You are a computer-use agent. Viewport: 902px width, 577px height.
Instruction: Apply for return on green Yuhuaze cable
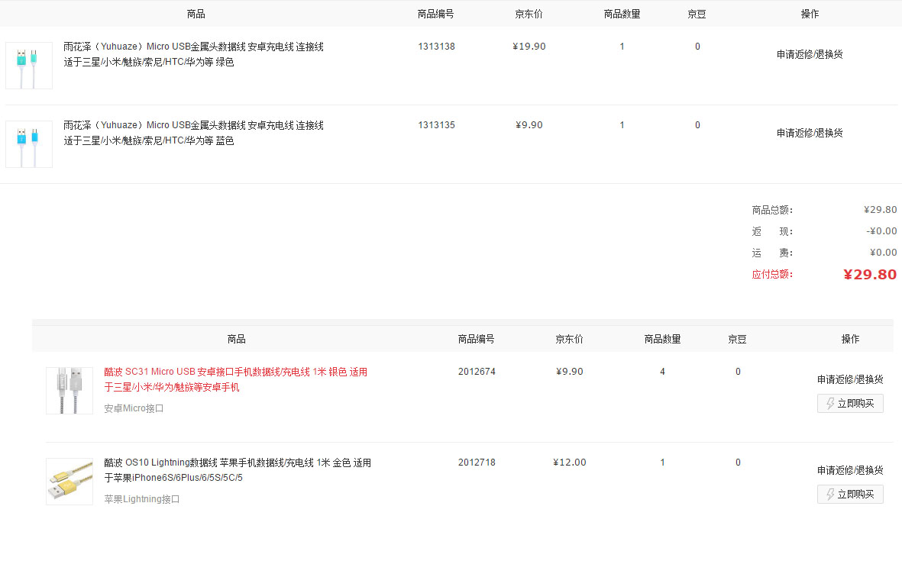pos(810,54)
